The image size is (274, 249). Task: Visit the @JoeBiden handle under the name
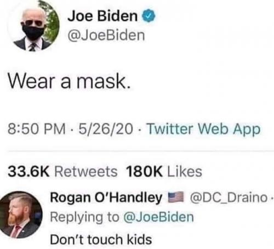pos(106,36)
